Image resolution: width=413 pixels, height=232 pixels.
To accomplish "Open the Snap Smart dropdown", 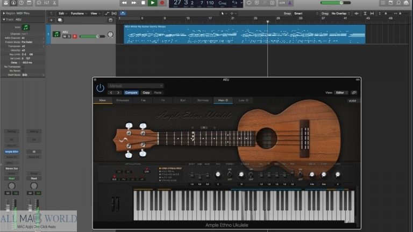I will click(306, 13).
